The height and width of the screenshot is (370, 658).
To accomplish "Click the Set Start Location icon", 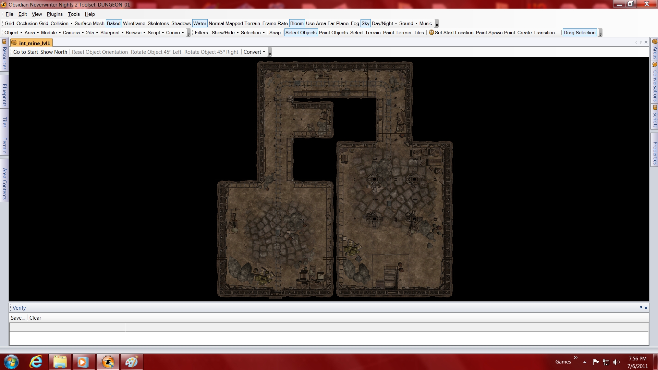I will pos(431,33).
